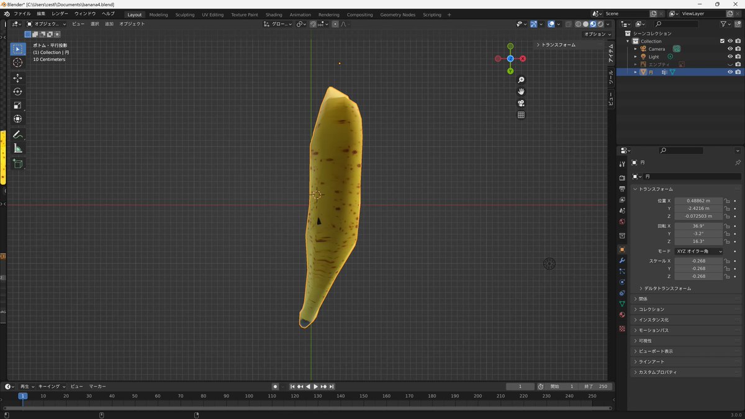
Task: Play animation forward in timeline
Action: [316, 387]
